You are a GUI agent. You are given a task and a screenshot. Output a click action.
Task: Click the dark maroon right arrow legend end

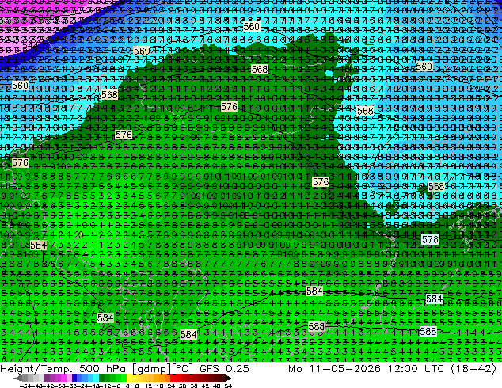[228, 378]
